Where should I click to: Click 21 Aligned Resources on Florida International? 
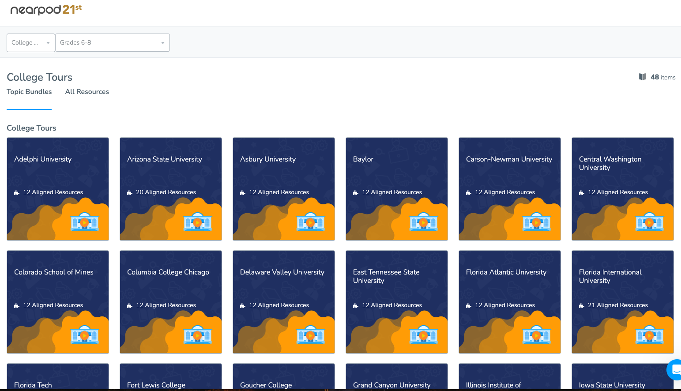click(x=618, y=305)
